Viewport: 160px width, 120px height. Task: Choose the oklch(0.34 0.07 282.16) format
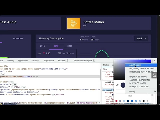pyautogui.click(x=141, y=80)
